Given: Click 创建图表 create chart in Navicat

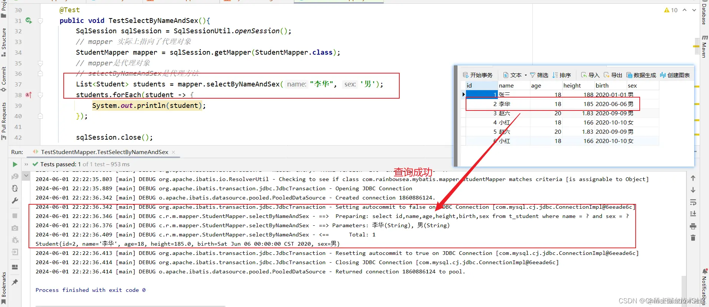Looking at the screenshot, I should tap(675, 75).
